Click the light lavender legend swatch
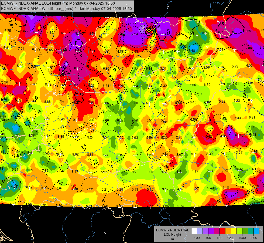Screen dimensions: 264x243 [x=200, y=231]
